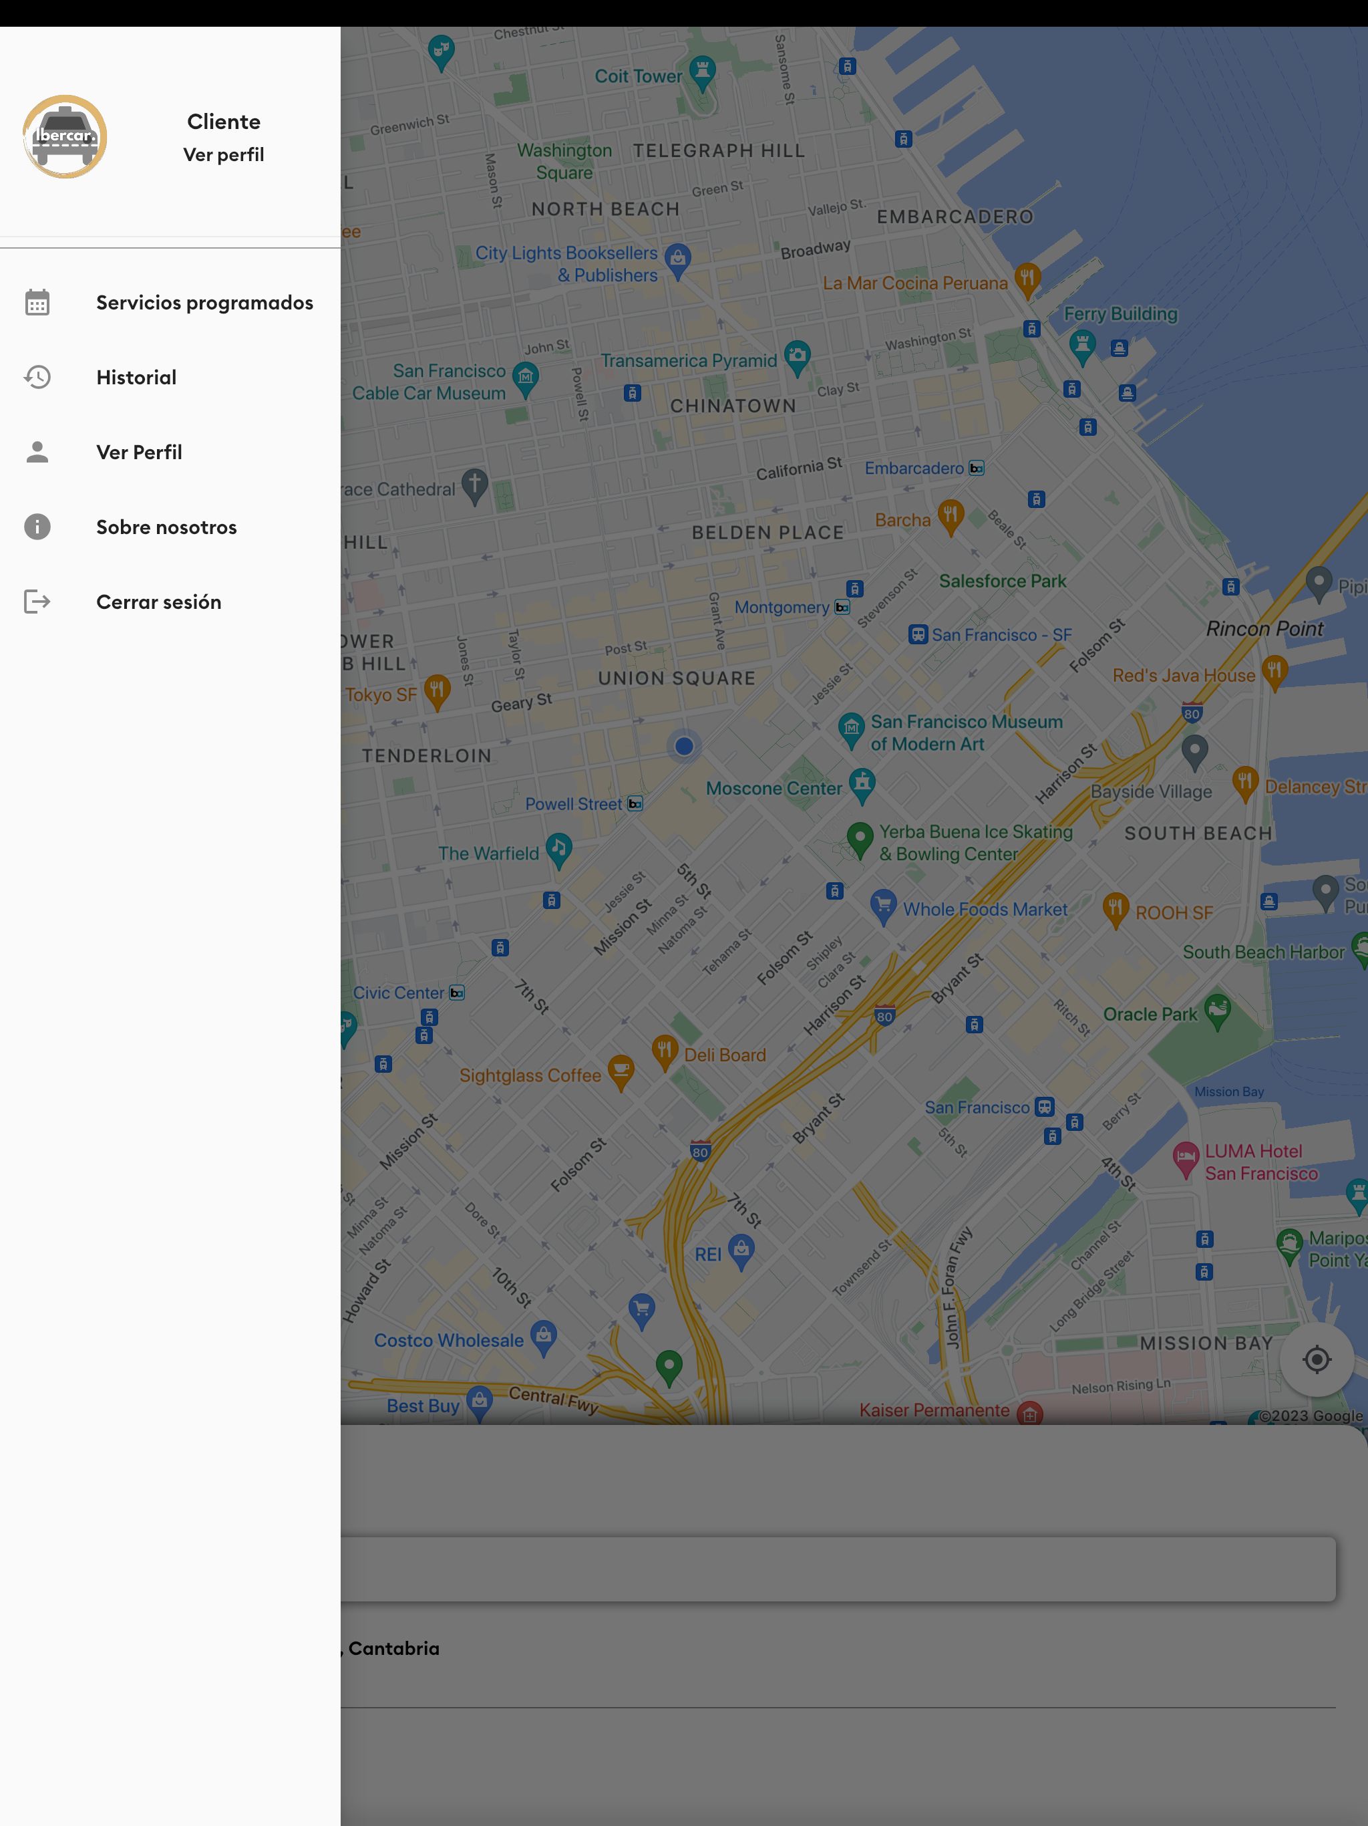The image size is (1368, 1826).
Task: Click the logout icon beside Cerrar sesión
Action: (x=37, y=602)
